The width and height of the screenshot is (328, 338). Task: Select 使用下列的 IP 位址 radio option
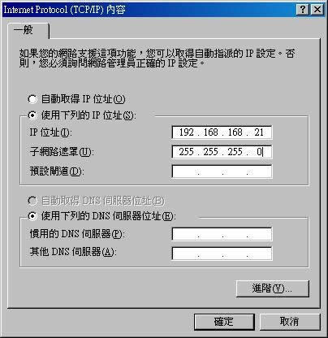tap(82, 115)
